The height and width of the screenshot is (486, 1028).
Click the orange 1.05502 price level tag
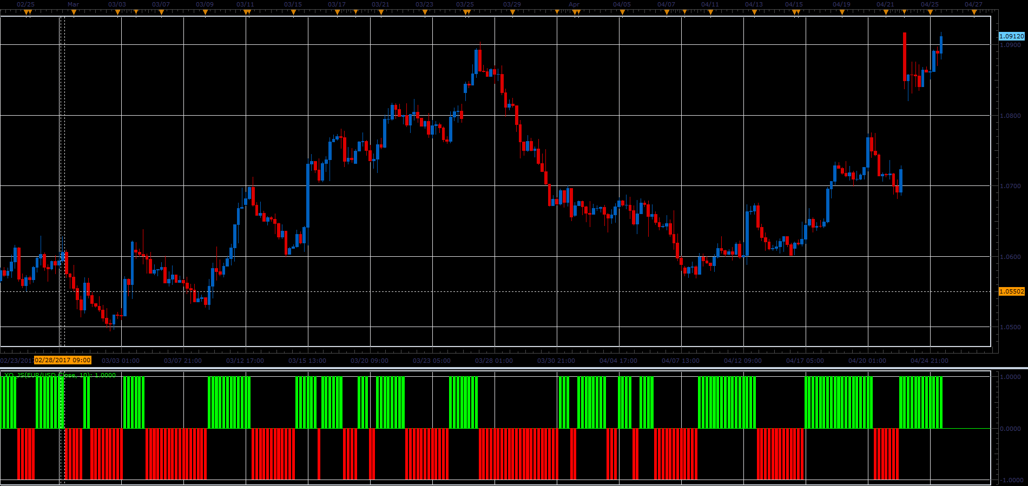(1011, 291)
